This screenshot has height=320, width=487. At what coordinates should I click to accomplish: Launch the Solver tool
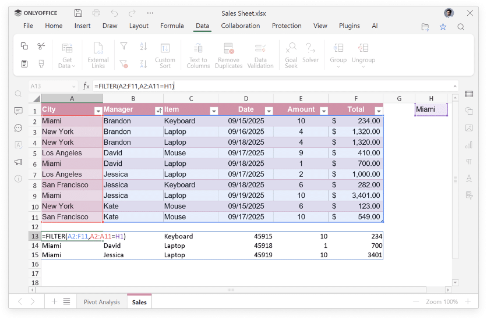(310, 49)
